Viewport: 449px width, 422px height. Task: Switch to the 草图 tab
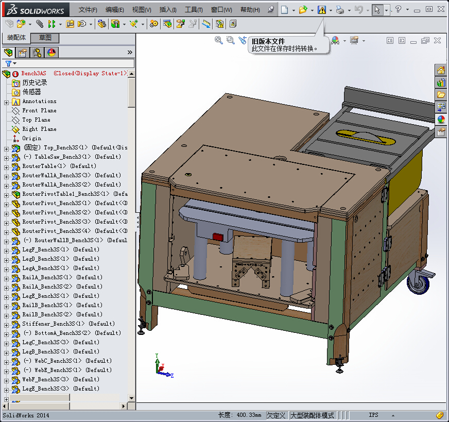[x=45, y=38]
